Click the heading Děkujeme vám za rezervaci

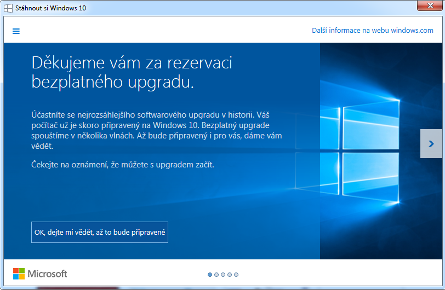pos(132,72)
